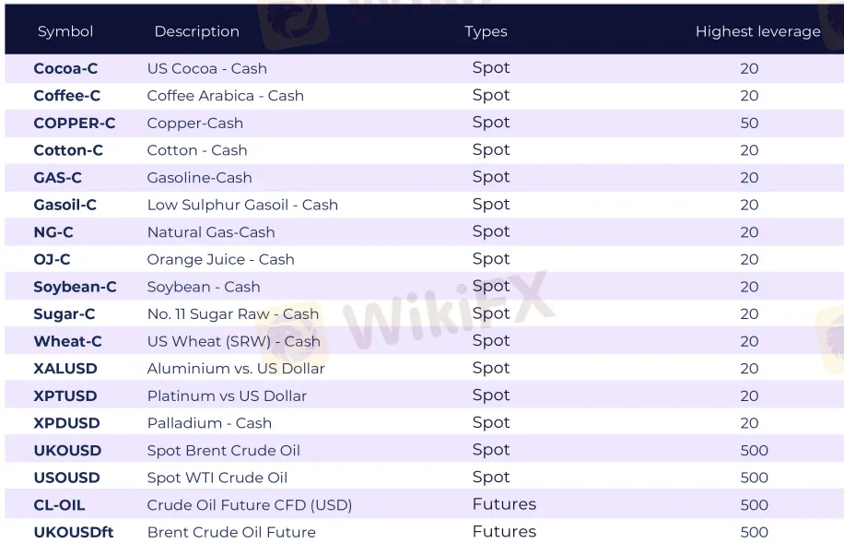
Task: Click the Description column header
Action: pyautogui.click(x=196, y=31)
